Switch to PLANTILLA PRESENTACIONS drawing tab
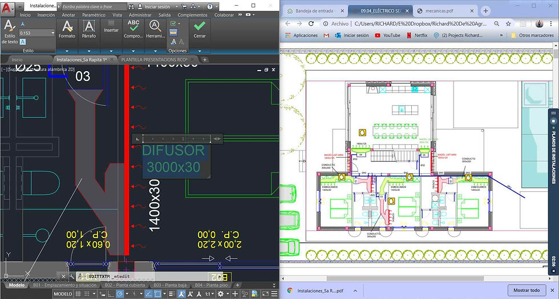Screen dimensions: 559x299 [x=154, y=59]
